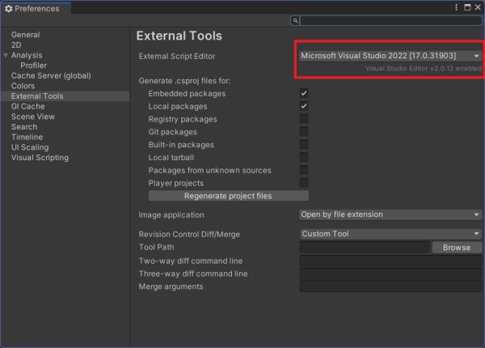Click the 'External Script Editor' label

(x=176, y=57)
